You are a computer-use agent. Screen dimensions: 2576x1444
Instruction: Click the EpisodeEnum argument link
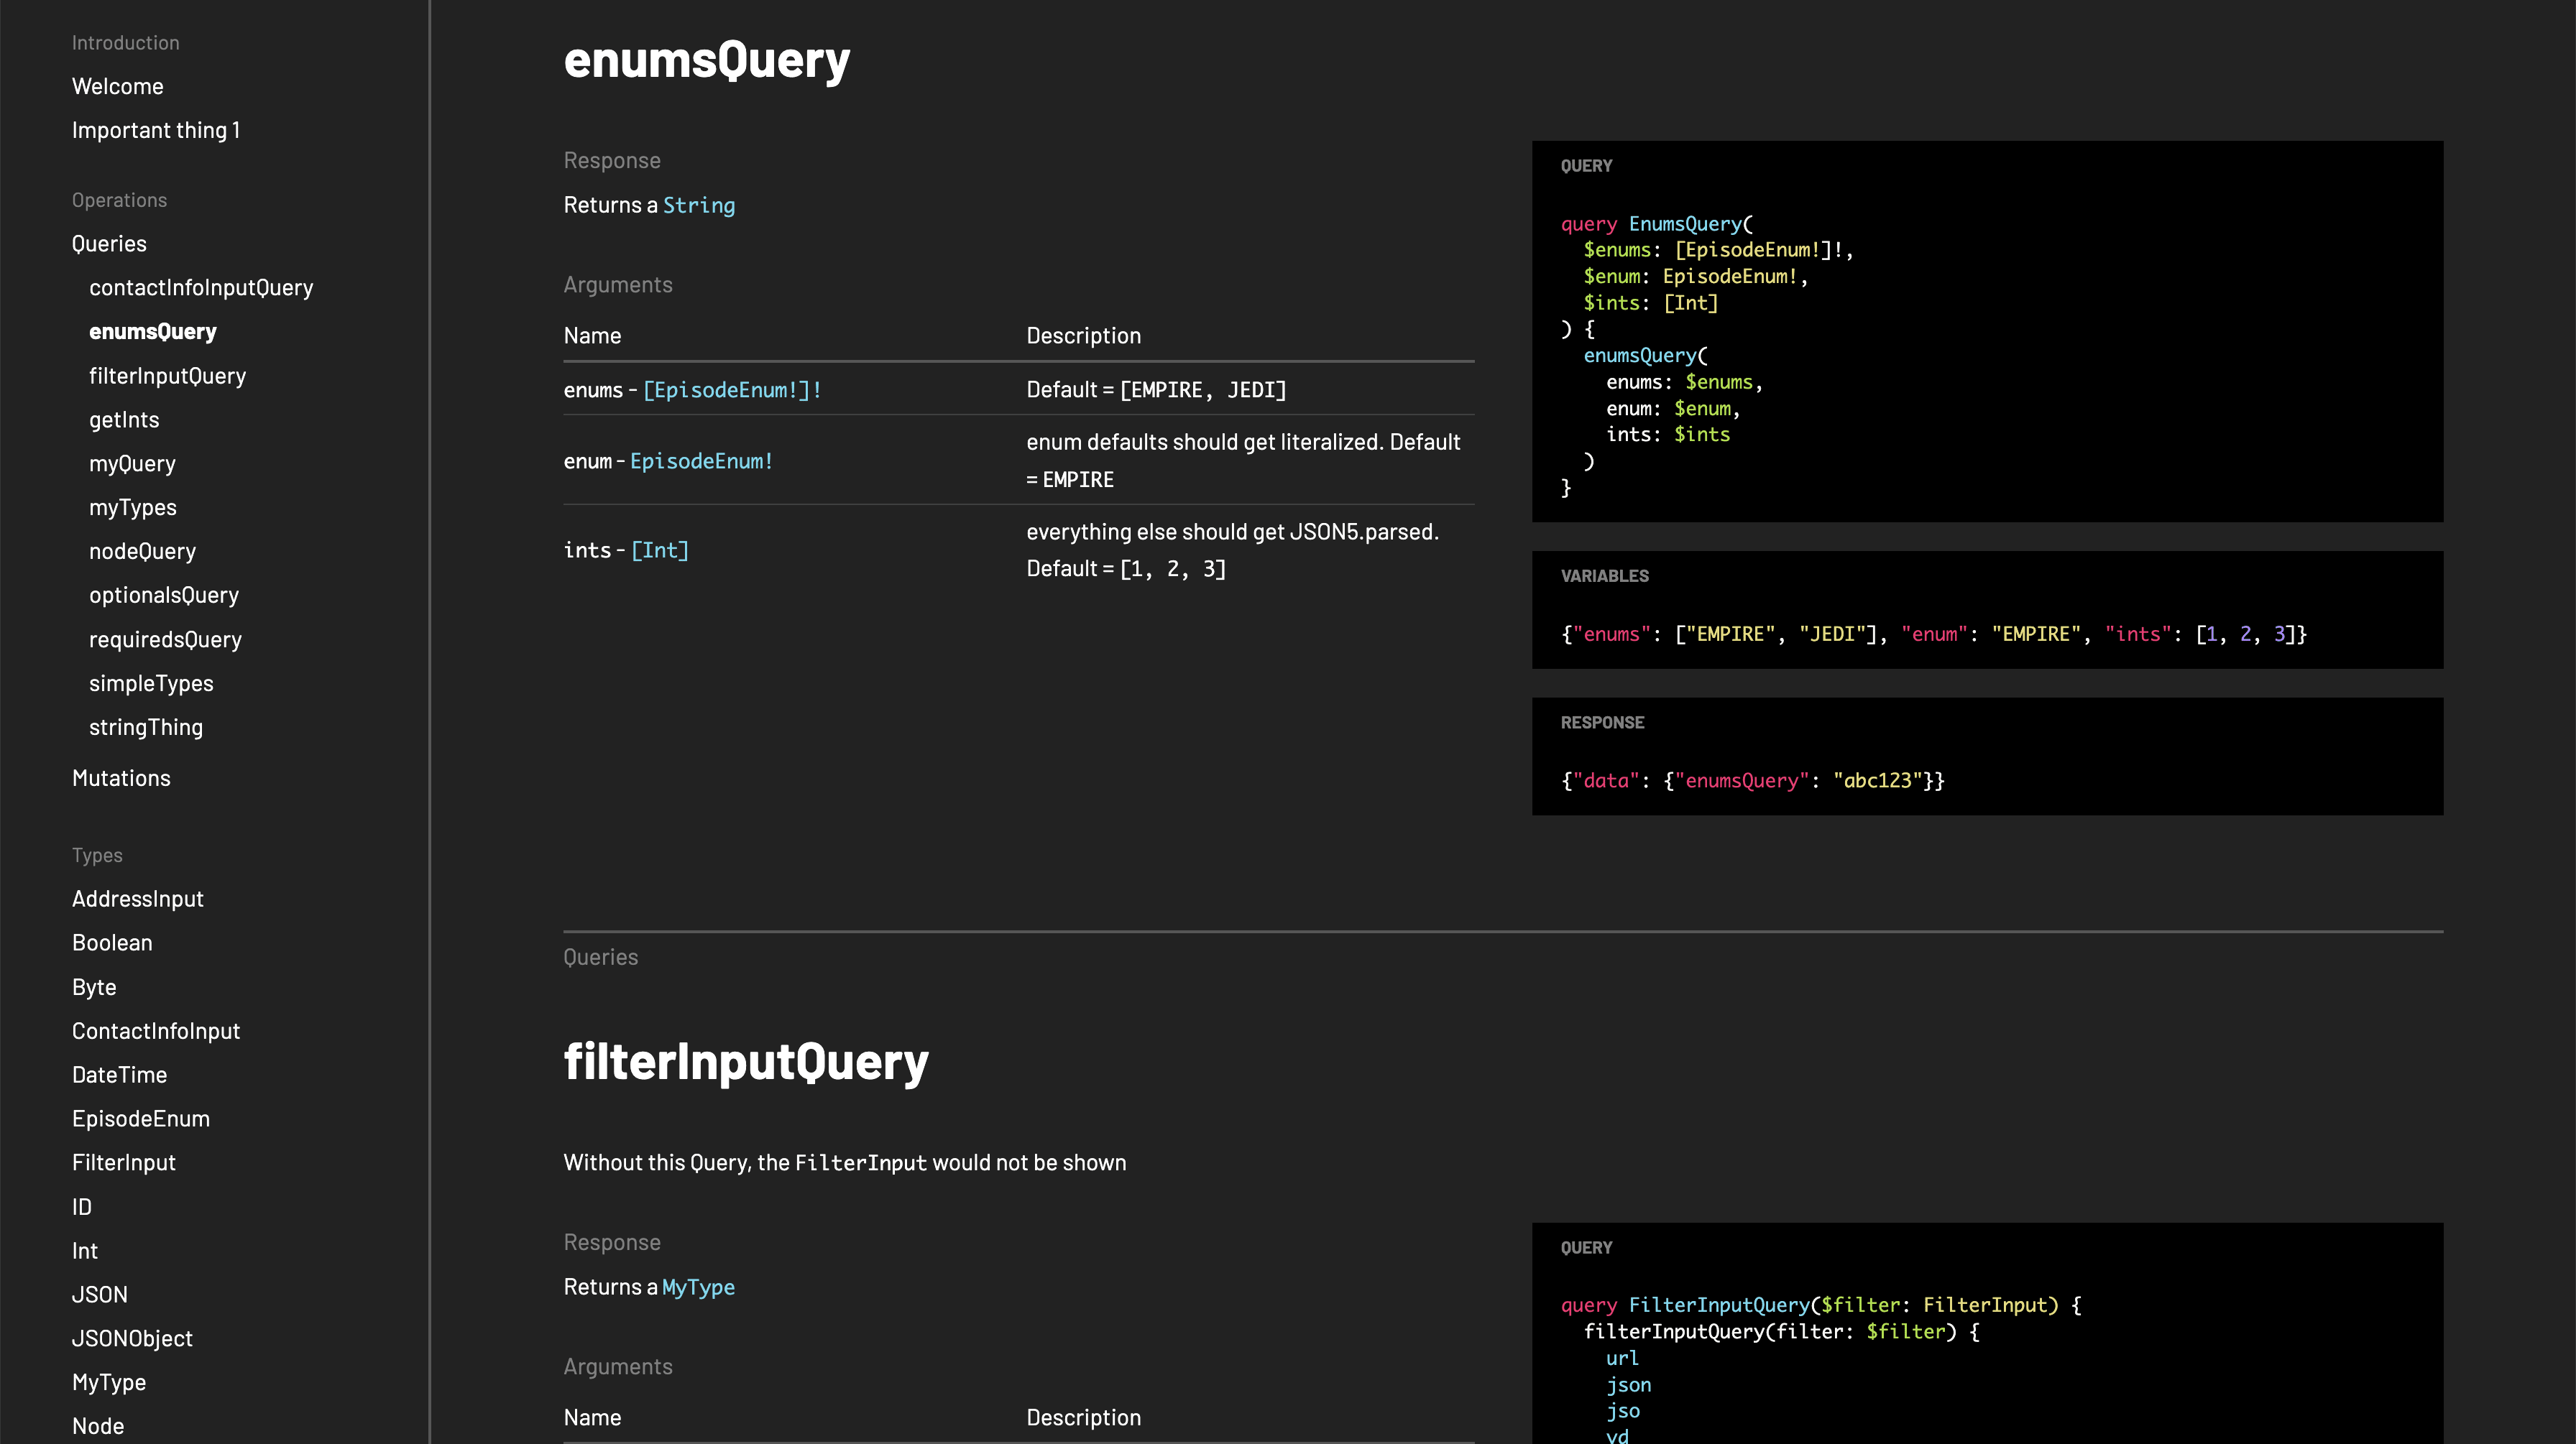point(699,460)
